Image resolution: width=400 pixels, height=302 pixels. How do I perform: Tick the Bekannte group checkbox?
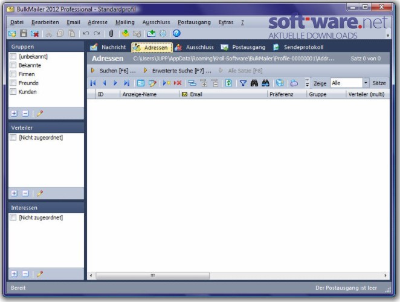tap(13, 65)
